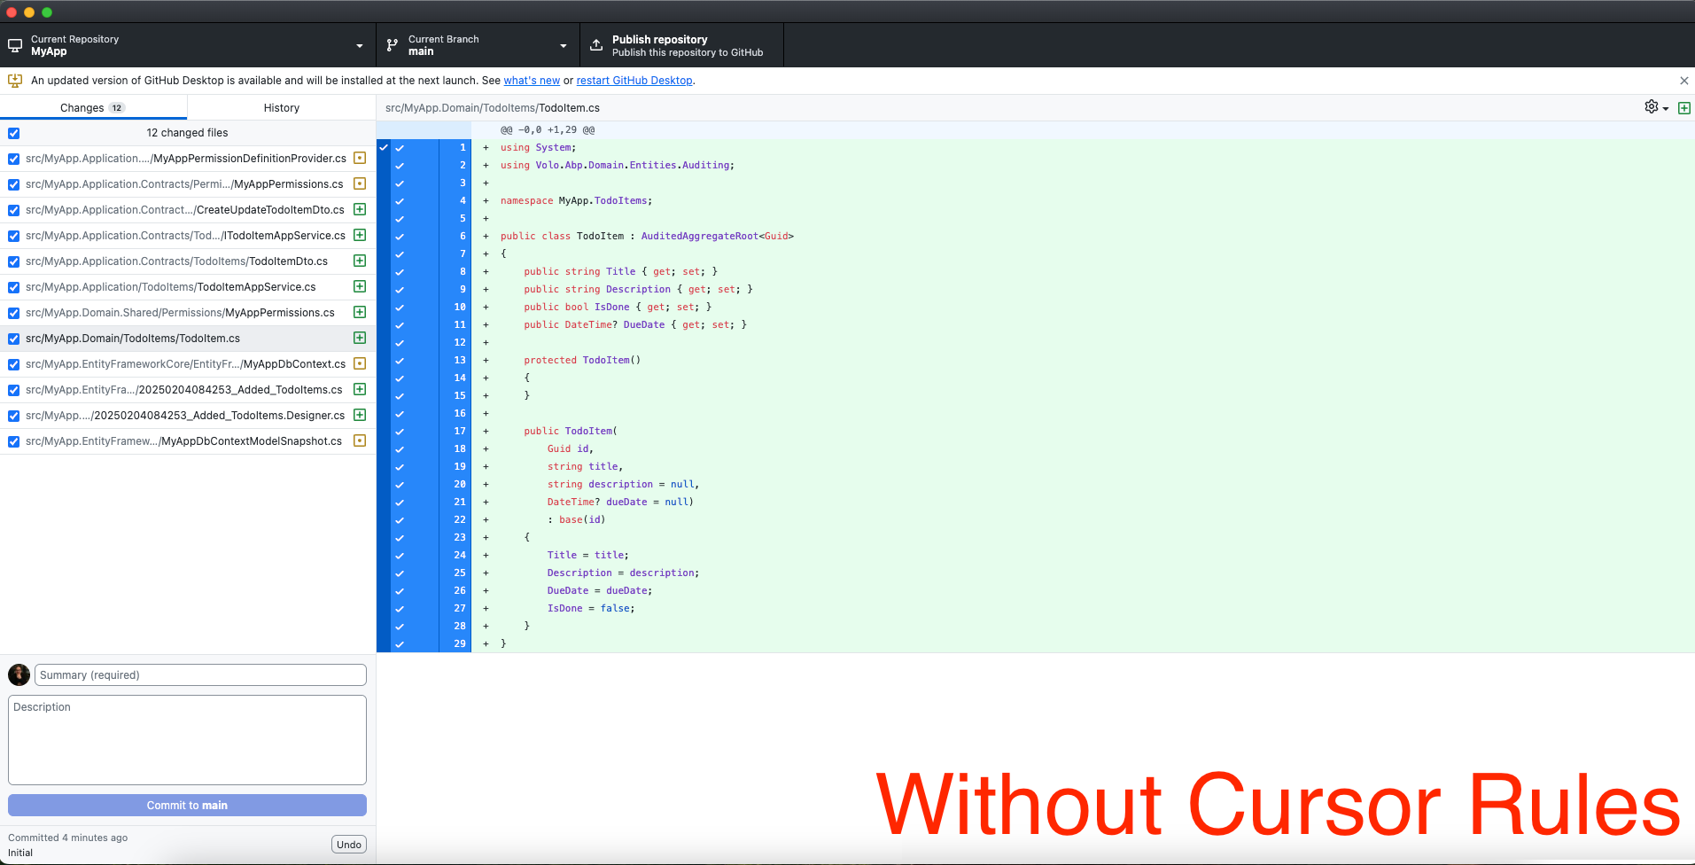
Task: Deselect line 10 in the diff gutter
Action: [x=400, y=308]
